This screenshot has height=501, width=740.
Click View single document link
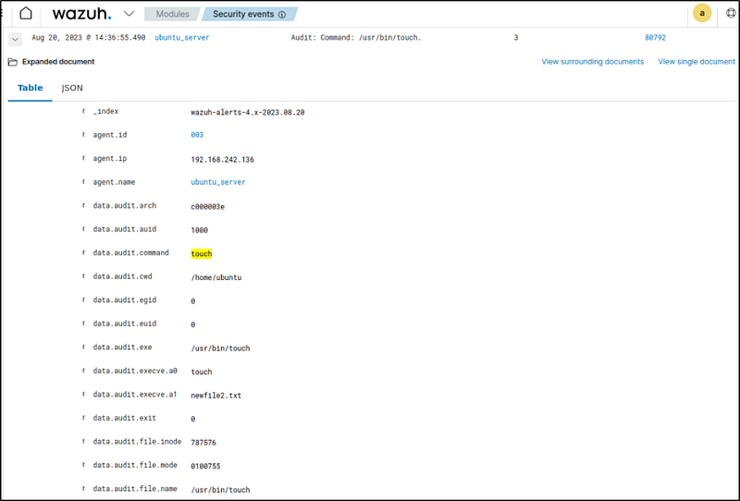click(x=696, y=62)
